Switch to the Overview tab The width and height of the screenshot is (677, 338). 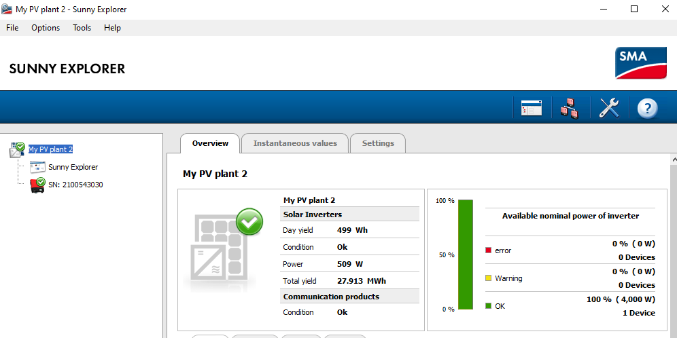coord(210,143)
